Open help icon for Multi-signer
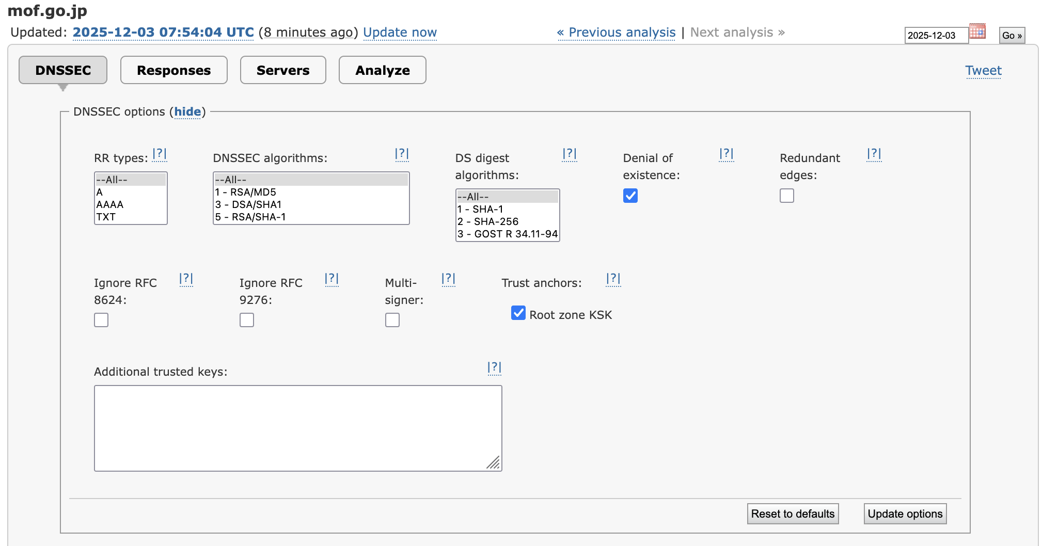 [448, 279]
